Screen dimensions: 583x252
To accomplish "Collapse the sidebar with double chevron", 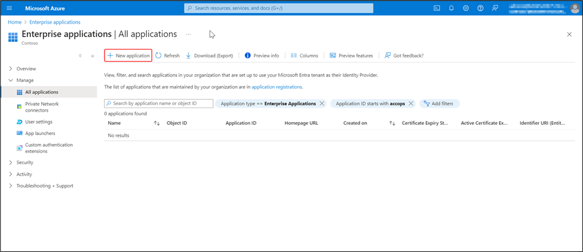I will (93, 56).
